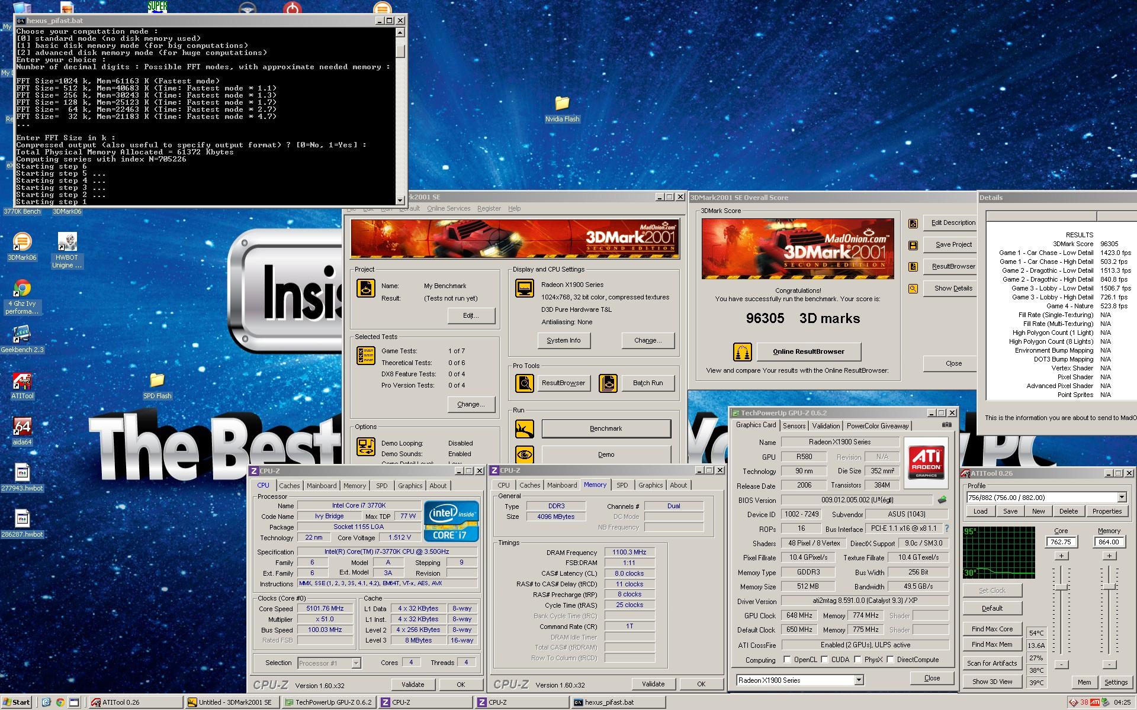Open the SPD Flash folder

157,380
